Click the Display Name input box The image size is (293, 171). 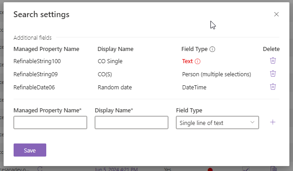[x=132, y=122]
